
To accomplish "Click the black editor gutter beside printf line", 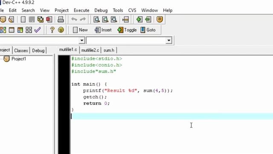I will (x=64, y=91).
